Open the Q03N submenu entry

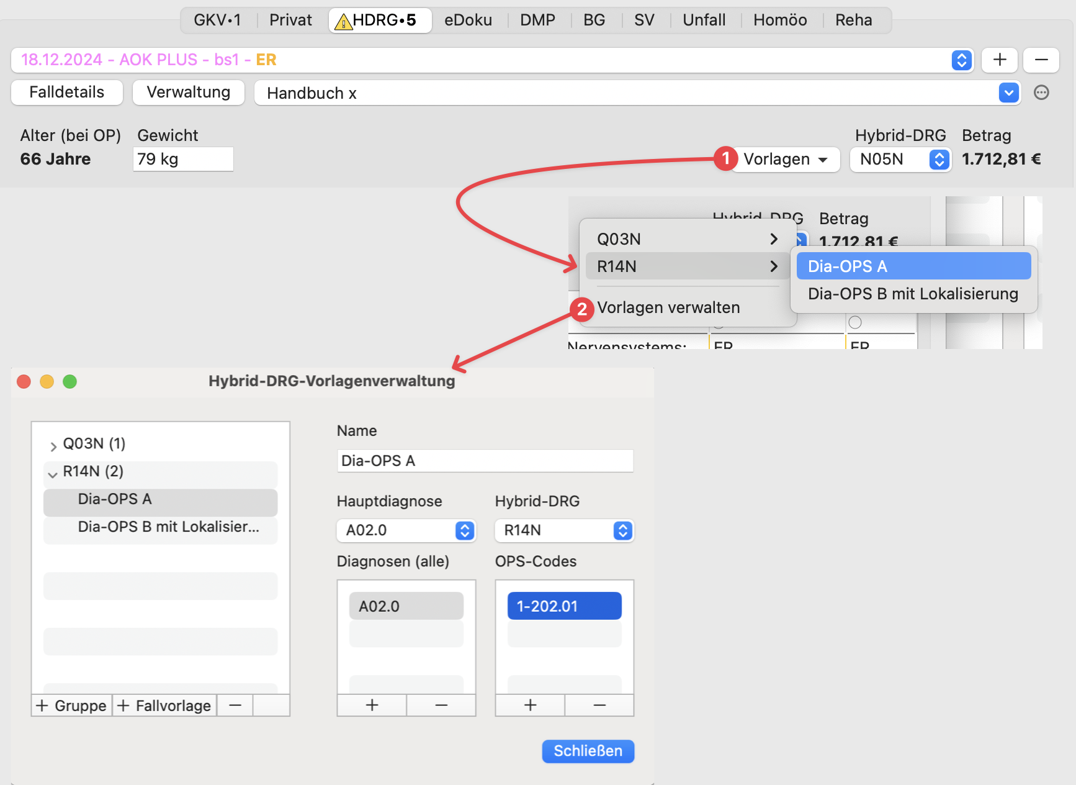coord(688,239)
